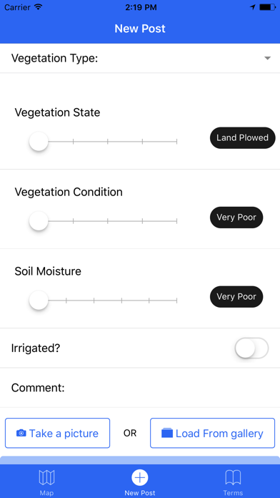Image resolution: width=280 pixels, height=498 pixels.
Task: Switch to the Map tab label
Action: (x=46, y=493)
